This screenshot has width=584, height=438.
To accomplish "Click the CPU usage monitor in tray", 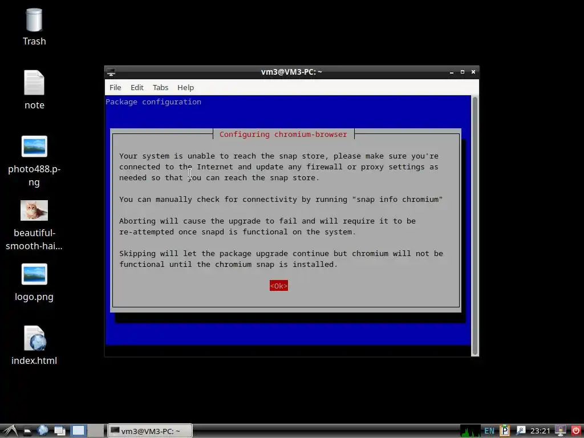I will pos(470,431).
